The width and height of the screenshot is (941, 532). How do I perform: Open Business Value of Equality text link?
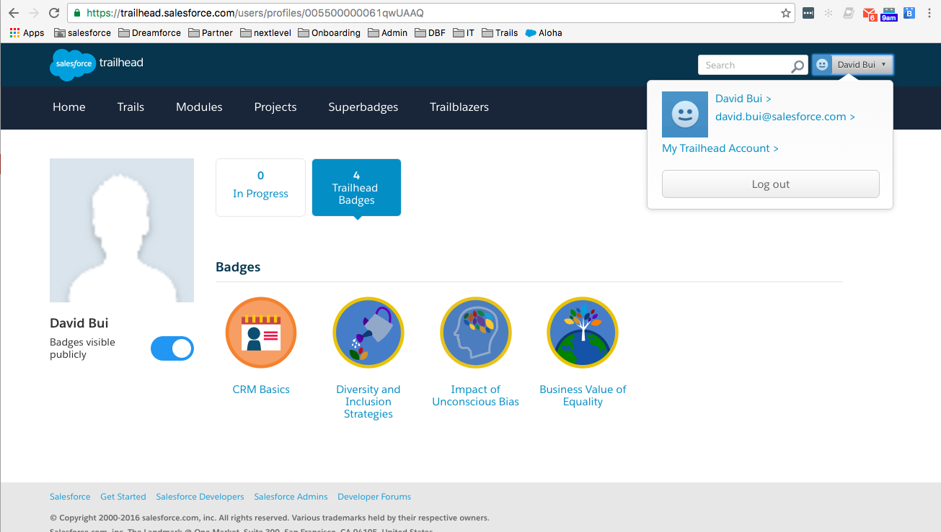583,395
